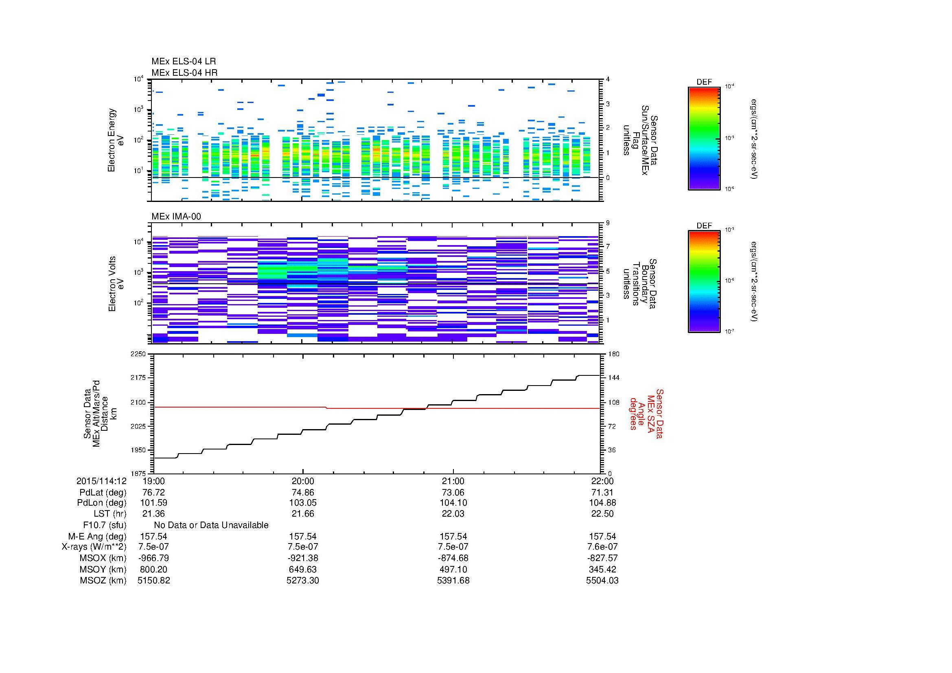Image resolution: width=952 pixels, height=673 pixels.
Task: Click the MSOZ value 5150.82
Action: tap(153, 581)
